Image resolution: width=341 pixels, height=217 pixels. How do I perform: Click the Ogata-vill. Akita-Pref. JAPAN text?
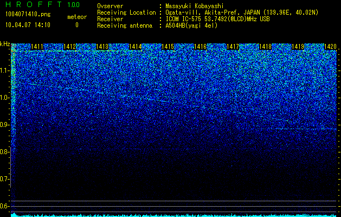pos(213,12)
